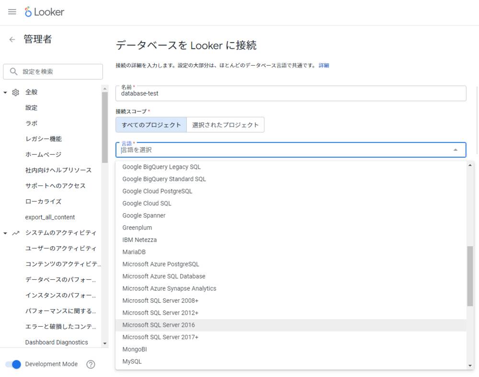479x377 pixels.
Task: Choose Microsoft SQL Server 2016 from list
Action: point(159,325)
